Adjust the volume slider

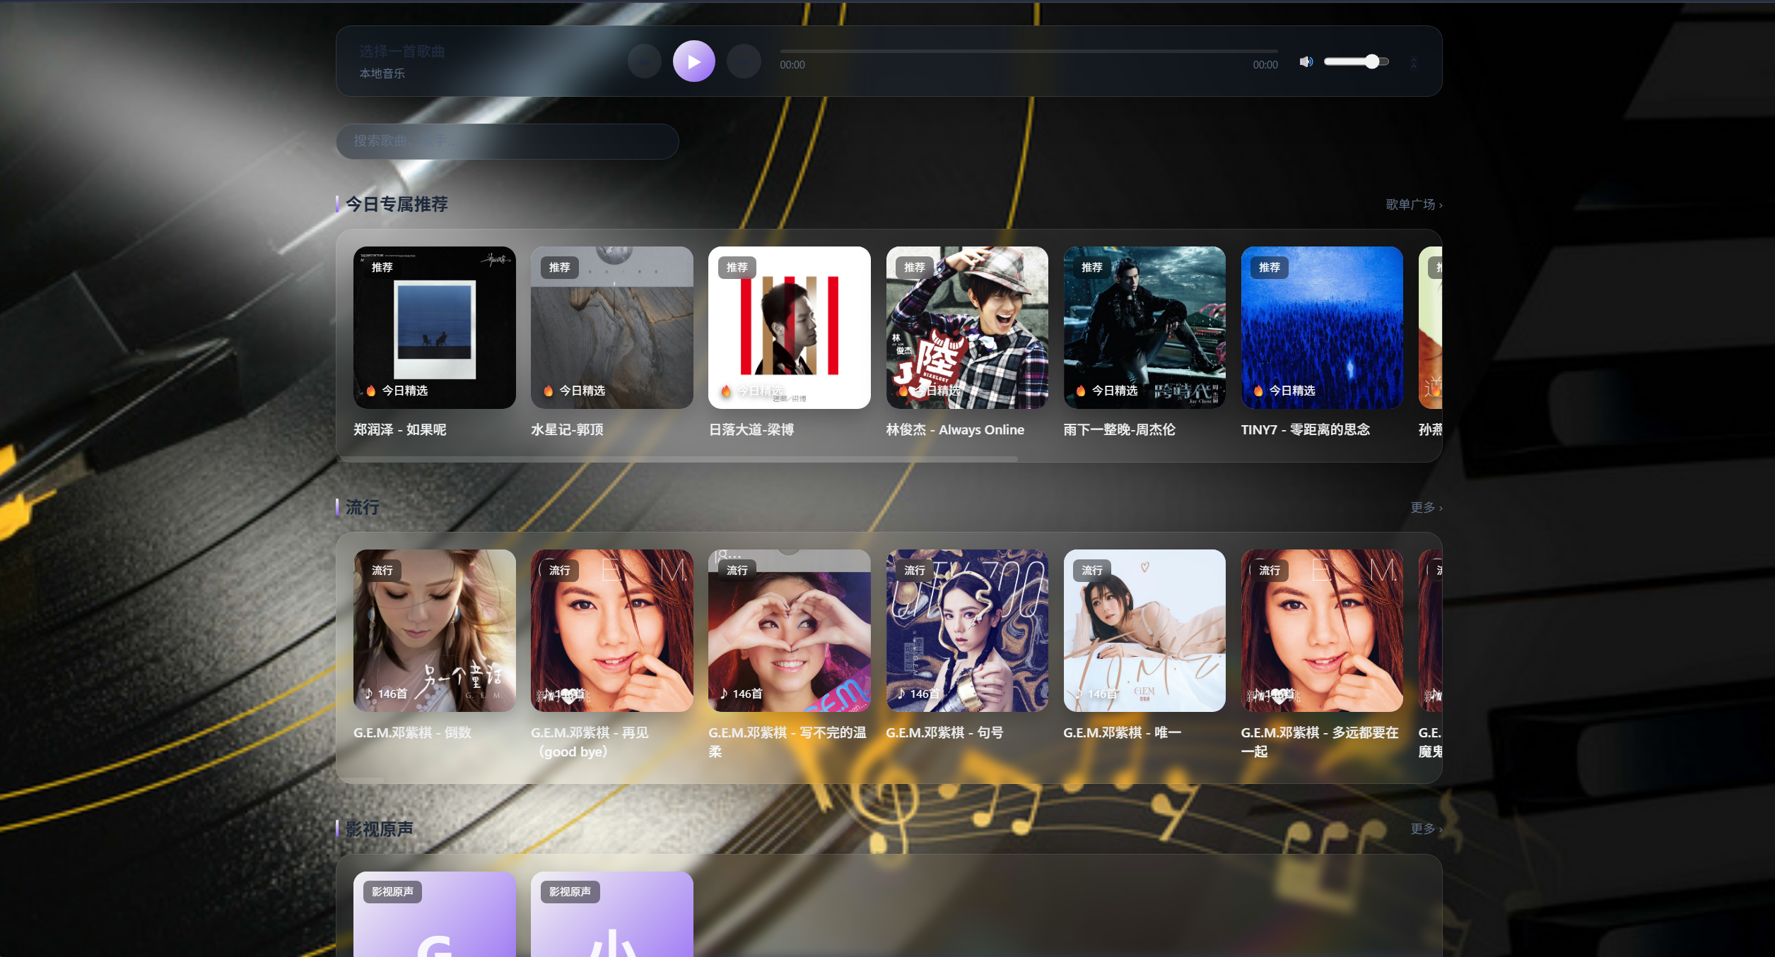tap(1356, 62)
